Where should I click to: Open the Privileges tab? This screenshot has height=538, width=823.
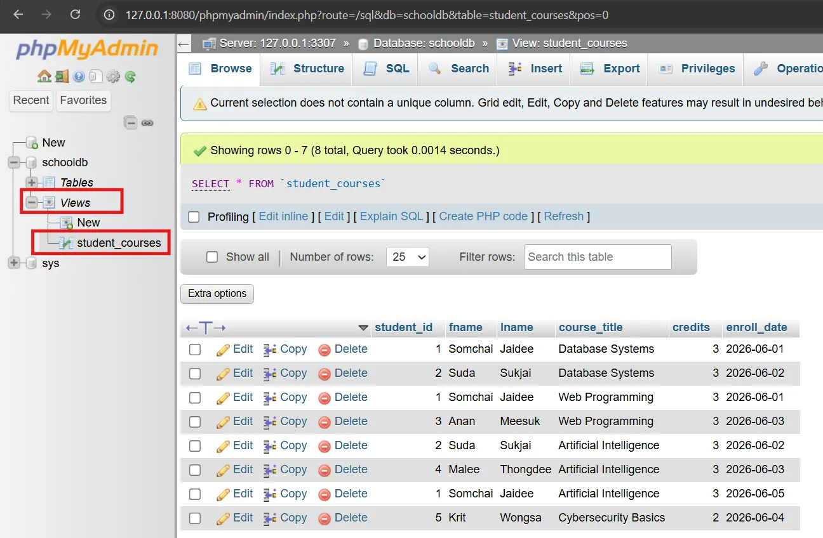click(697, 69)
